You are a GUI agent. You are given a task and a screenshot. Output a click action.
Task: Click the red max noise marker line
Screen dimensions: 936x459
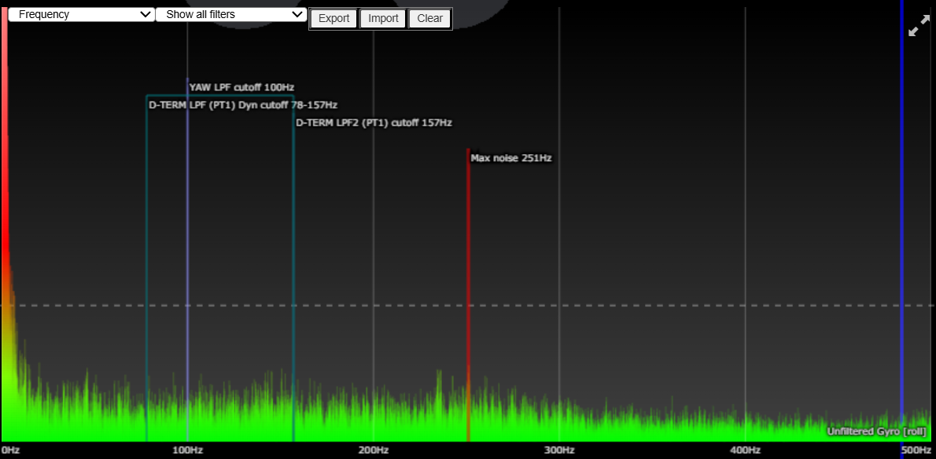[468, 275]
